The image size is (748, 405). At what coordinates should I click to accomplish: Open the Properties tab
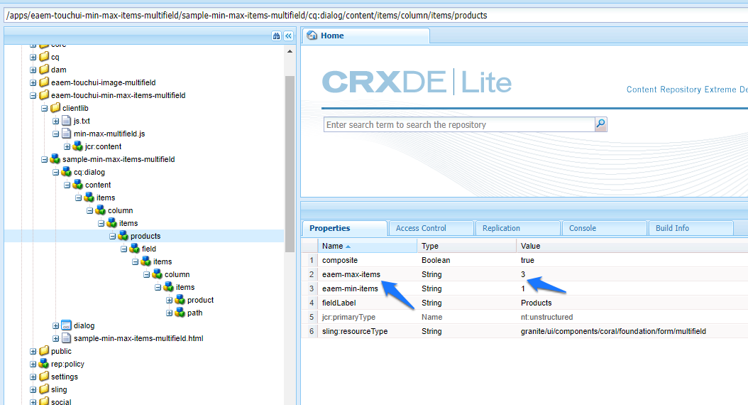pos(344,228)
